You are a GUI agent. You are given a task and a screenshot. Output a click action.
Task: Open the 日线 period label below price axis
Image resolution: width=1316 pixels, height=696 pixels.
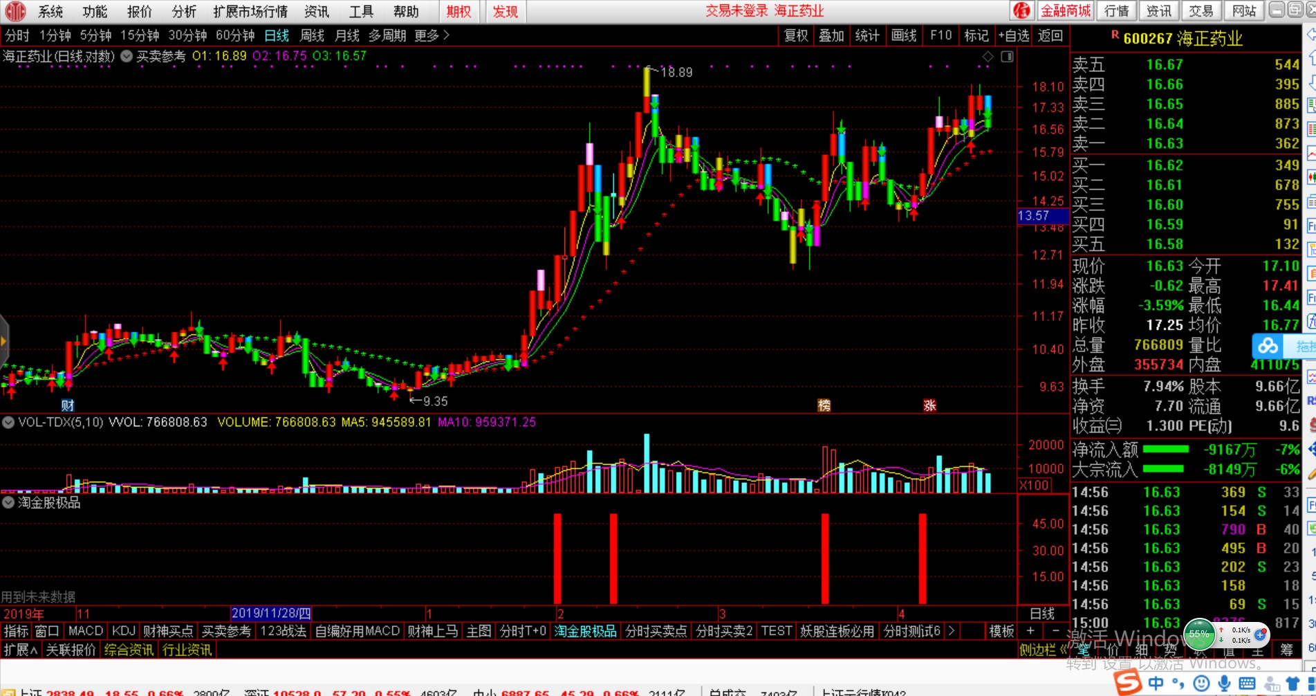[x=1042, y=613]
